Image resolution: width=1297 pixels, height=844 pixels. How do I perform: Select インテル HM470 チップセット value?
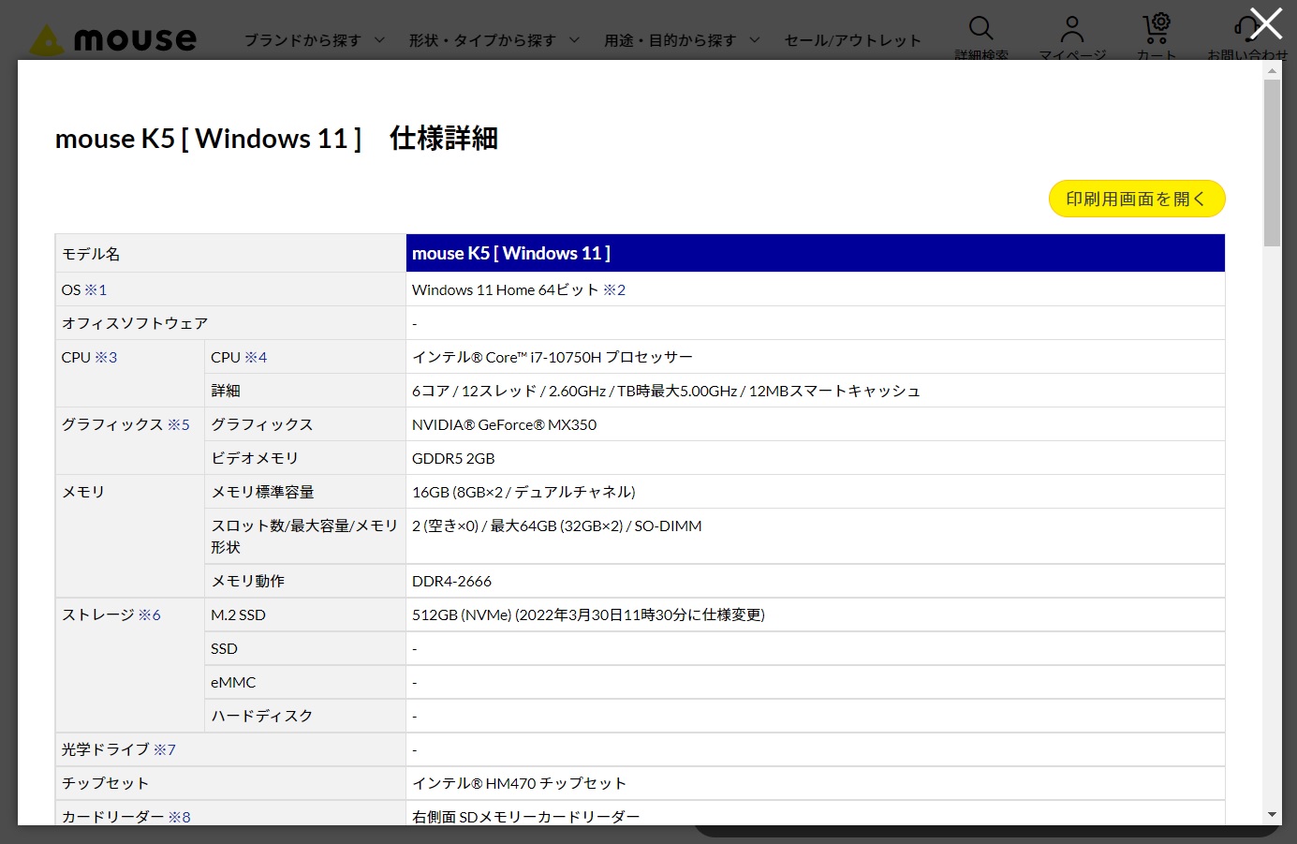coord(519,783)
